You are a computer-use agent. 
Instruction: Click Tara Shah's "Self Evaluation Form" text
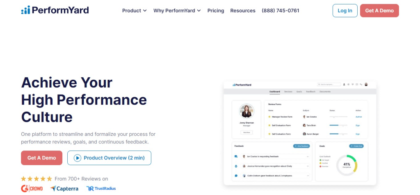point(281,125)
